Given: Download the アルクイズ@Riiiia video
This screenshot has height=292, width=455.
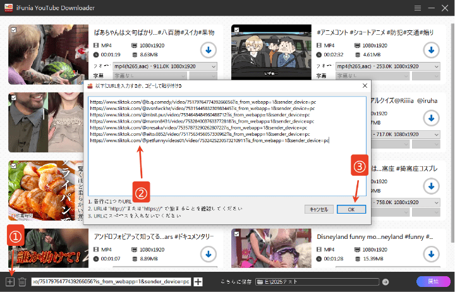Looking at the screenshot, I should [431, 118].
